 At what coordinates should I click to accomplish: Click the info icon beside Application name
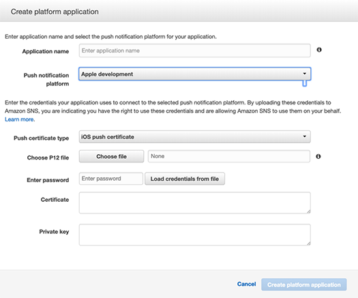point(319,50)
